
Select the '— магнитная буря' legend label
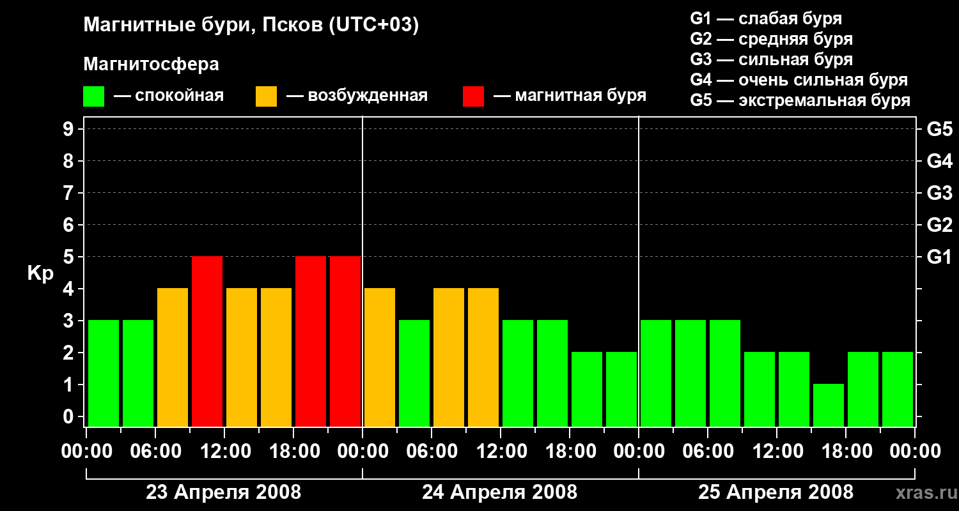tap(570, 96)
